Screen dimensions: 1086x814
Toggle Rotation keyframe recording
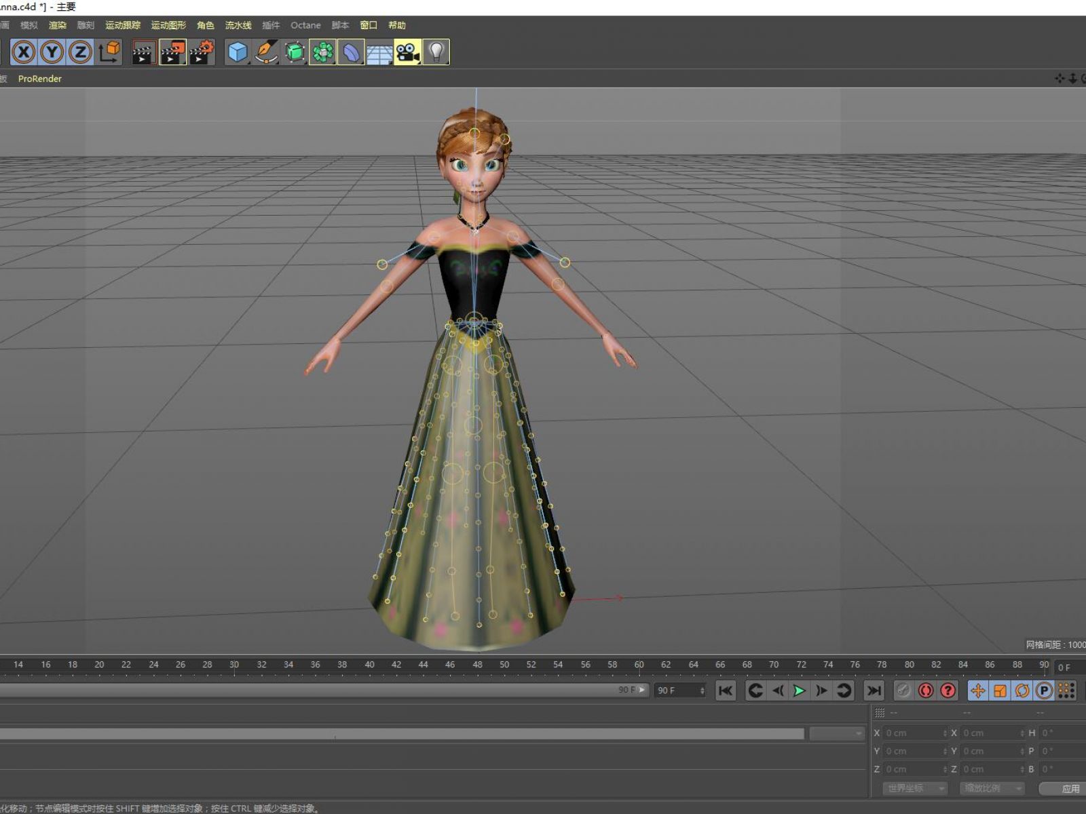[1022, 691]
